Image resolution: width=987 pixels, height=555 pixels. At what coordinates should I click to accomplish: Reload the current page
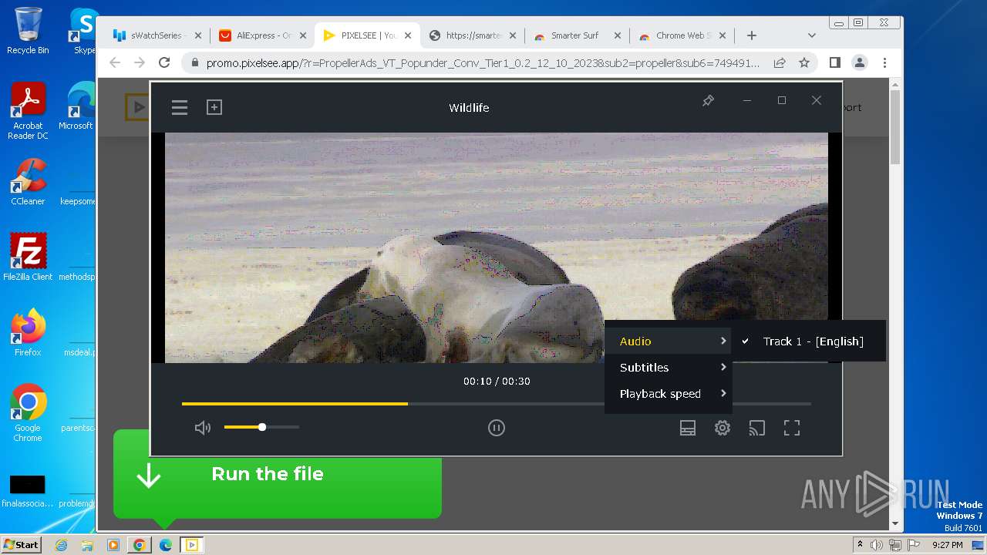click(x=164, y=63)
